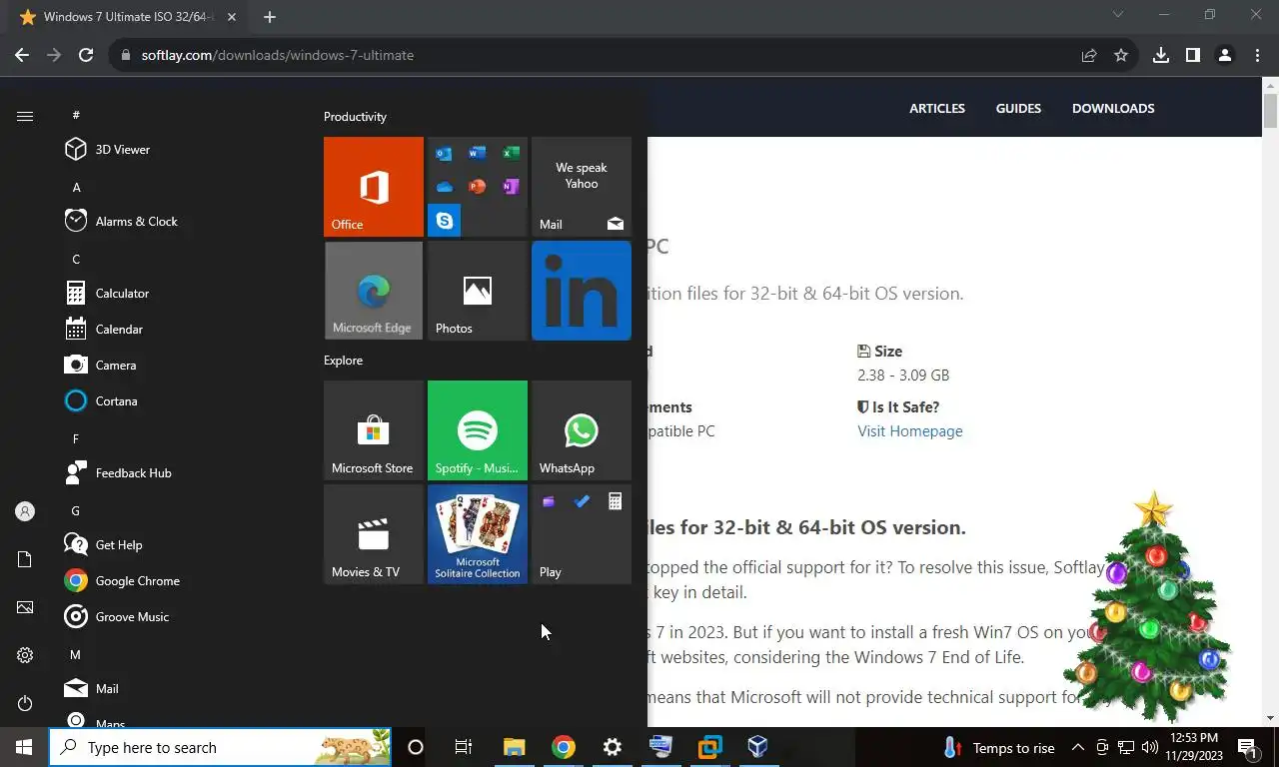Open Skype in Office apps tile
The width and height of the screenshot is (1279, 767).
point(445,221)
